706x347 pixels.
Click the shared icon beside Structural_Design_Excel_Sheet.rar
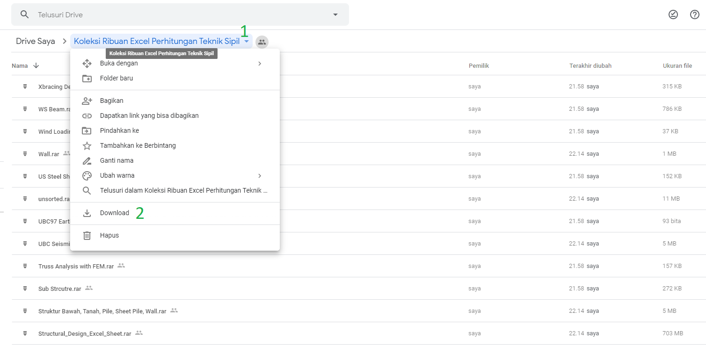pos(139,333)
